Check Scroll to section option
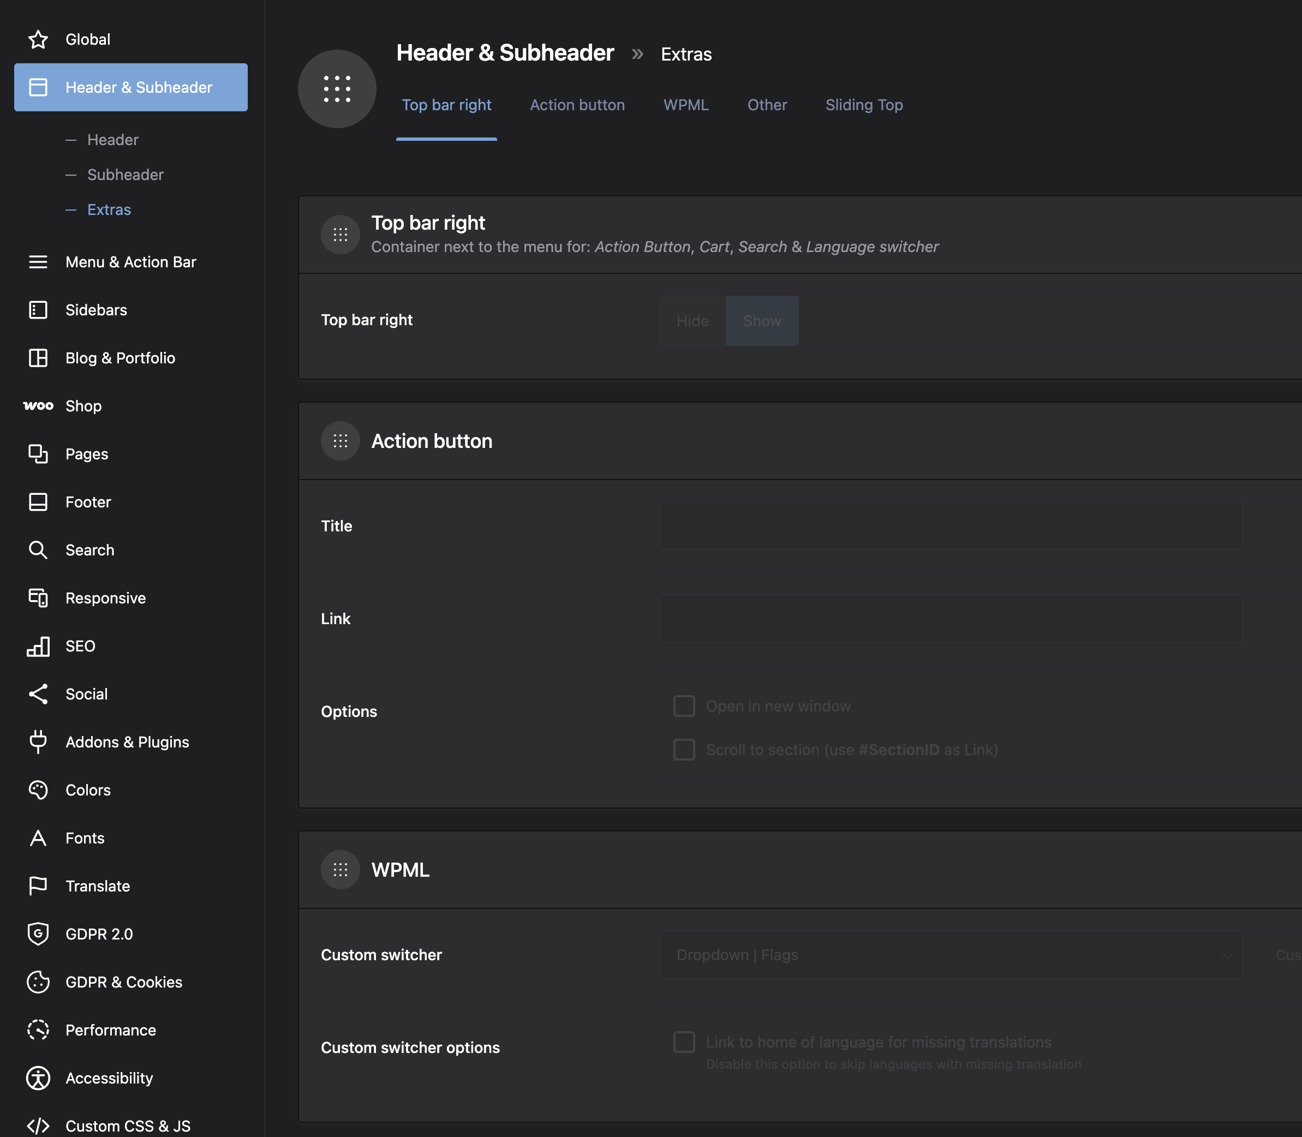Viewport: 1302px width, 1137px height. [x=684, y=750]
